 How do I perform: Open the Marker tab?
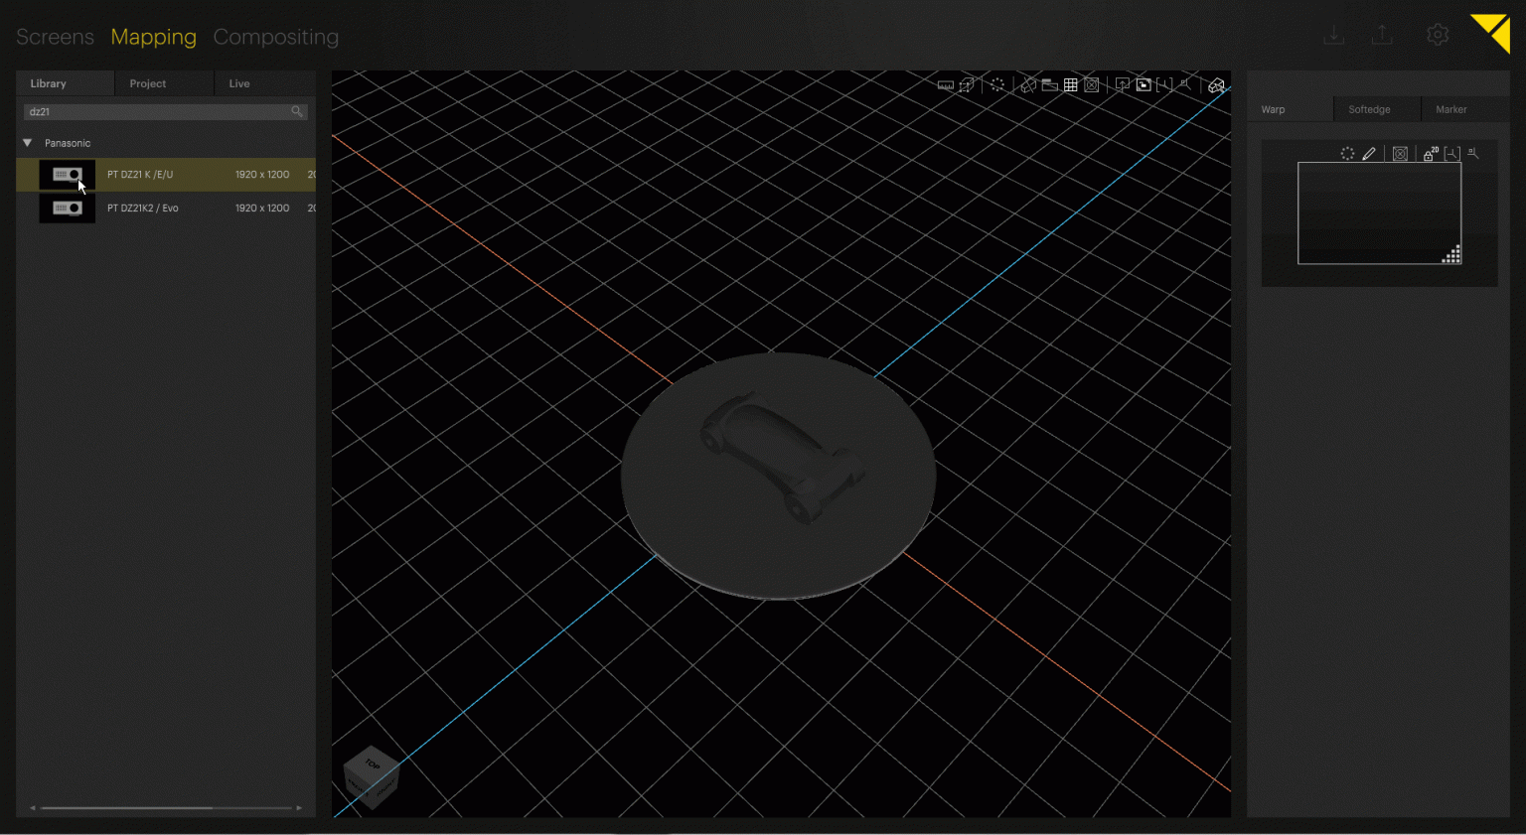[x=1450, y=109]
